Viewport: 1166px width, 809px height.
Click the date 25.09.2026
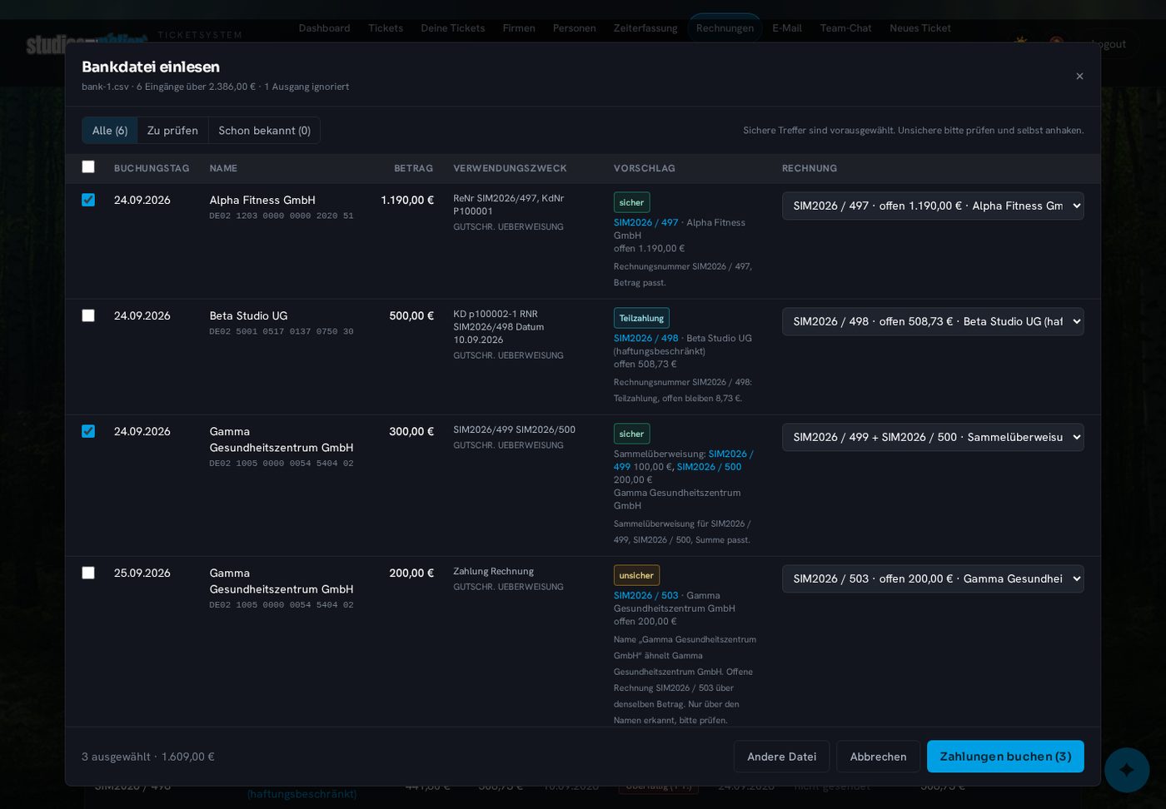coord(142,573)
